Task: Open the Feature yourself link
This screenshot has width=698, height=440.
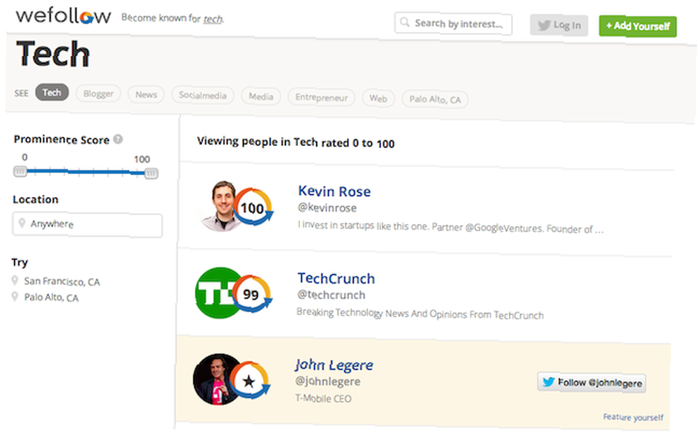Action: click(632, 417)
